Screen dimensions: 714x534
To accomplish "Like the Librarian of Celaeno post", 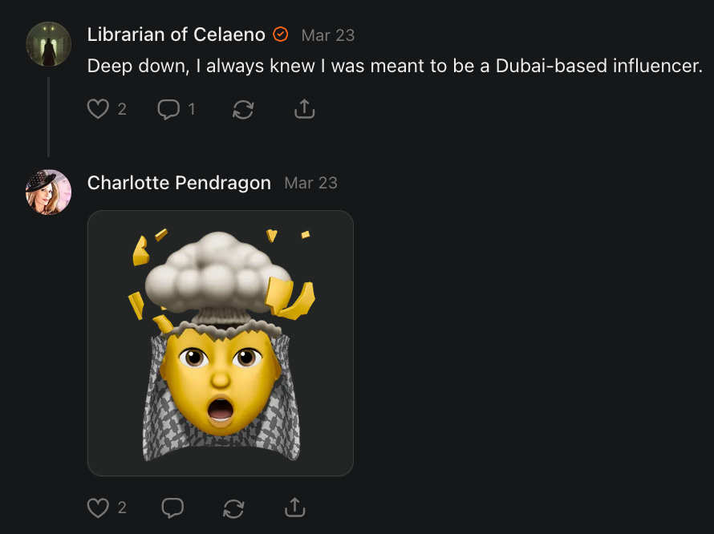I will point(98,109).
